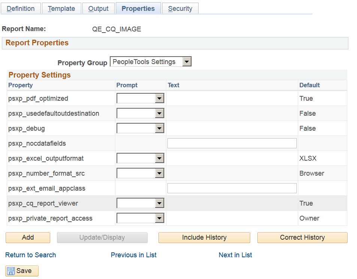This screenshot has height=279, width=357.
Task: Click the Update/Display button
Action: coord(102,237)
